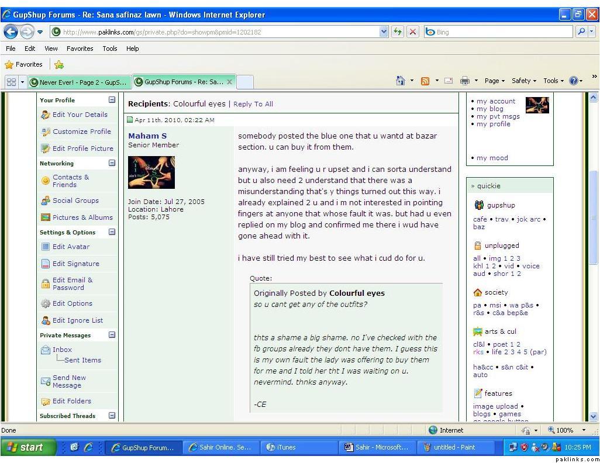Open Inbox in Private Messages
This screenshot has height=463, width=600.
[x=62, y=350]
